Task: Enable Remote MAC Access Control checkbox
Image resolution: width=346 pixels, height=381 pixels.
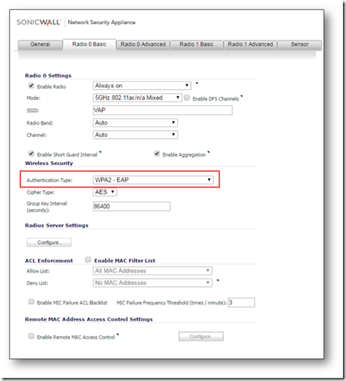Action: pos(31,336)
